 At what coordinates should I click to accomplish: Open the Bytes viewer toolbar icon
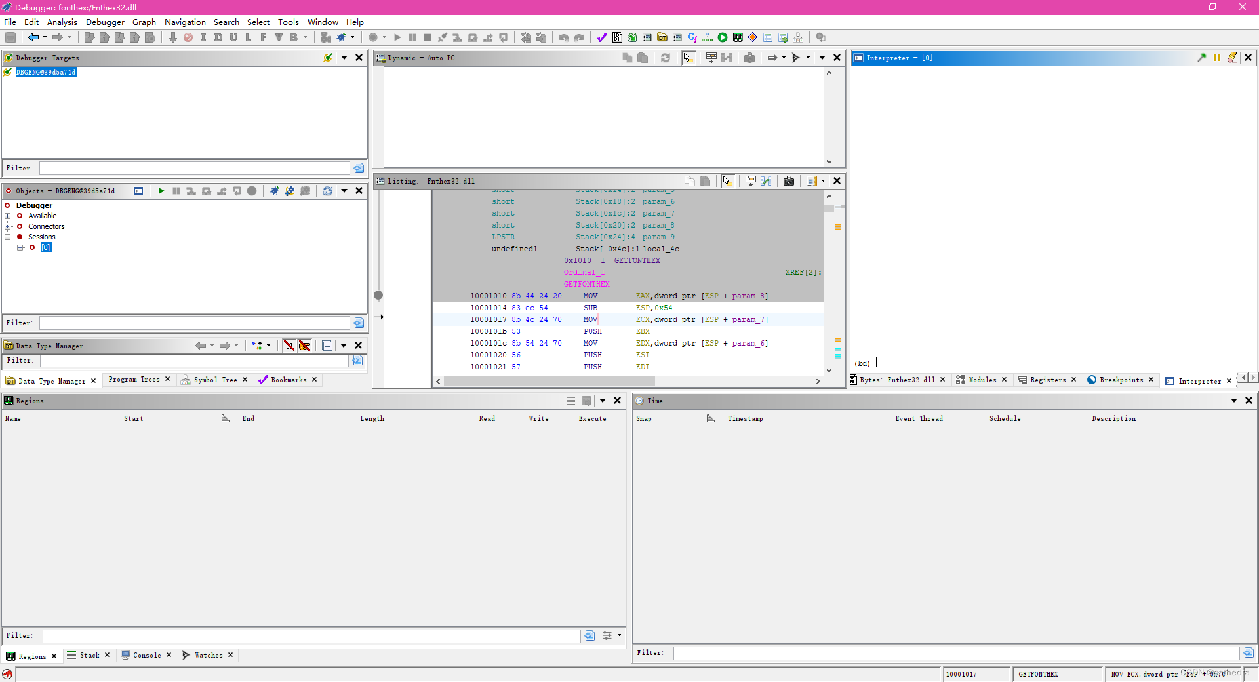(x=617, y=37)
